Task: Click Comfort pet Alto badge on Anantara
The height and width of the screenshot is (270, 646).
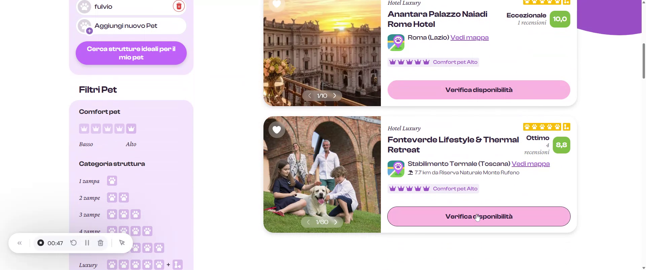Action: (433, 62)
